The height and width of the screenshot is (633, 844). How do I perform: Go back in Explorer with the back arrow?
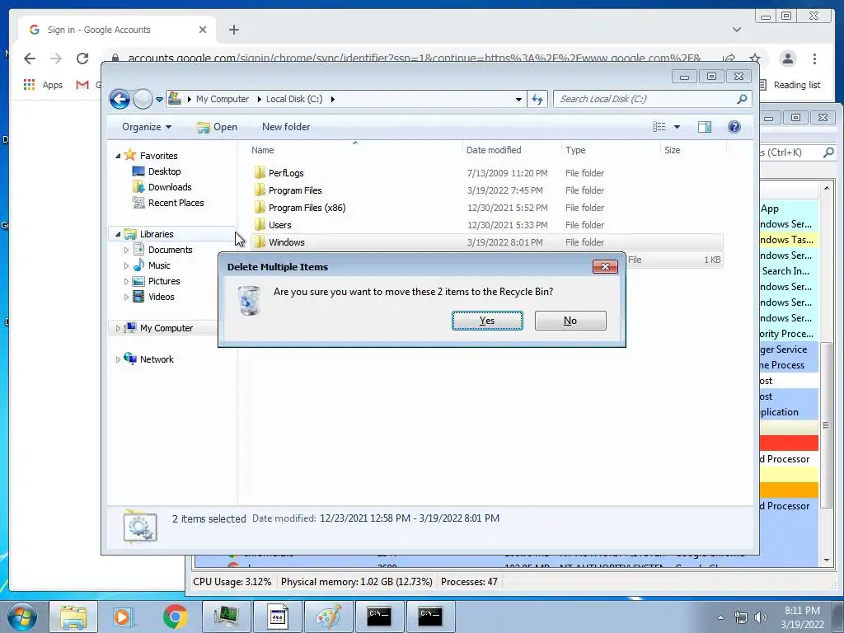[x=120, y=99]
